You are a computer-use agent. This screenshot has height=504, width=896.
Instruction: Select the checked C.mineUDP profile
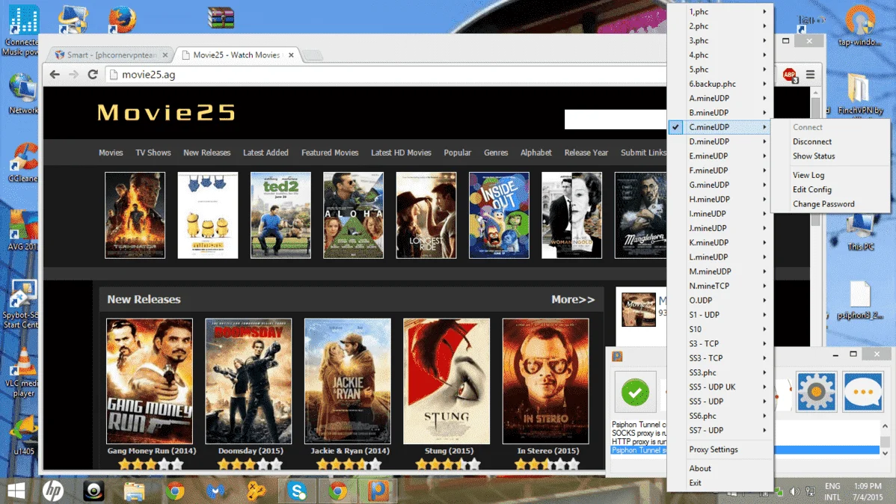tap(720, 127)
